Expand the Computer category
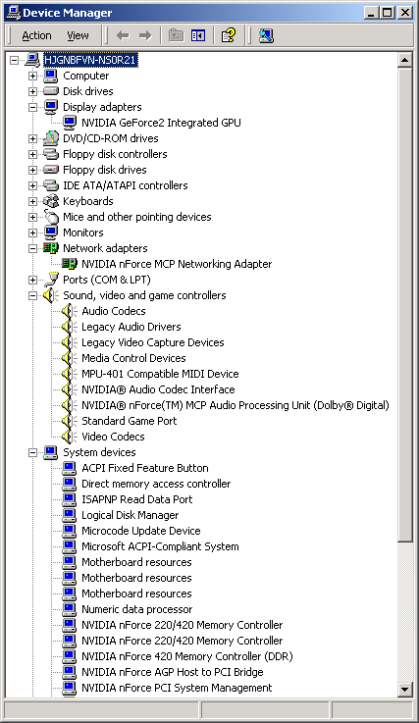The image size is (419, 723). (x=32, y=76)
